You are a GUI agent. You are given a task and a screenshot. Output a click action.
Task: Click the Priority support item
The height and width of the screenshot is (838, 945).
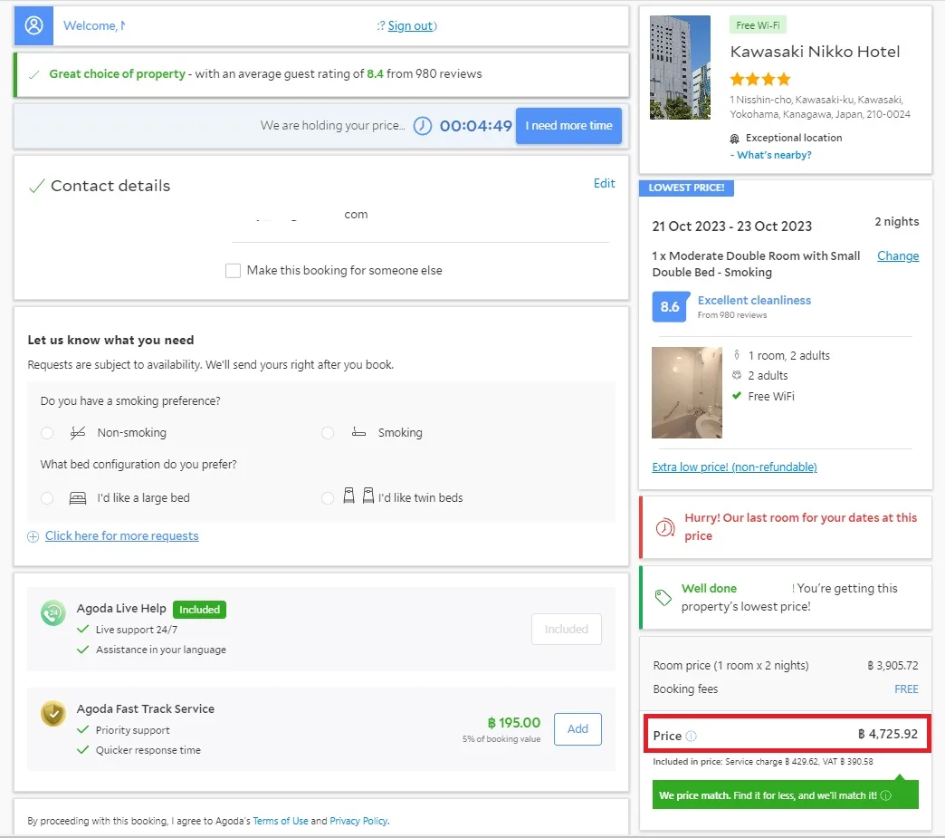click(x=132, y=730)
